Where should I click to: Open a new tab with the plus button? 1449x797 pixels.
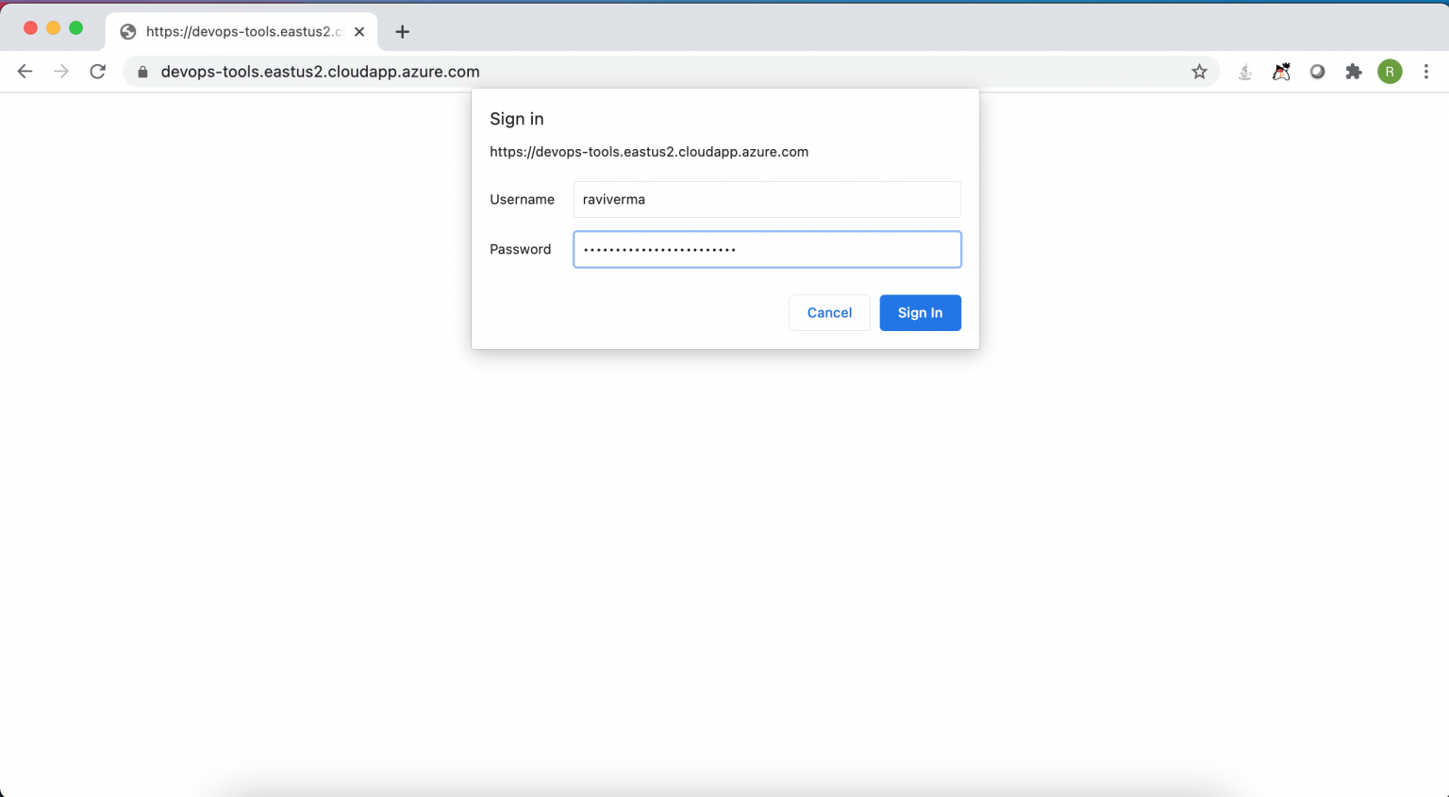click(x=402, y=30)
